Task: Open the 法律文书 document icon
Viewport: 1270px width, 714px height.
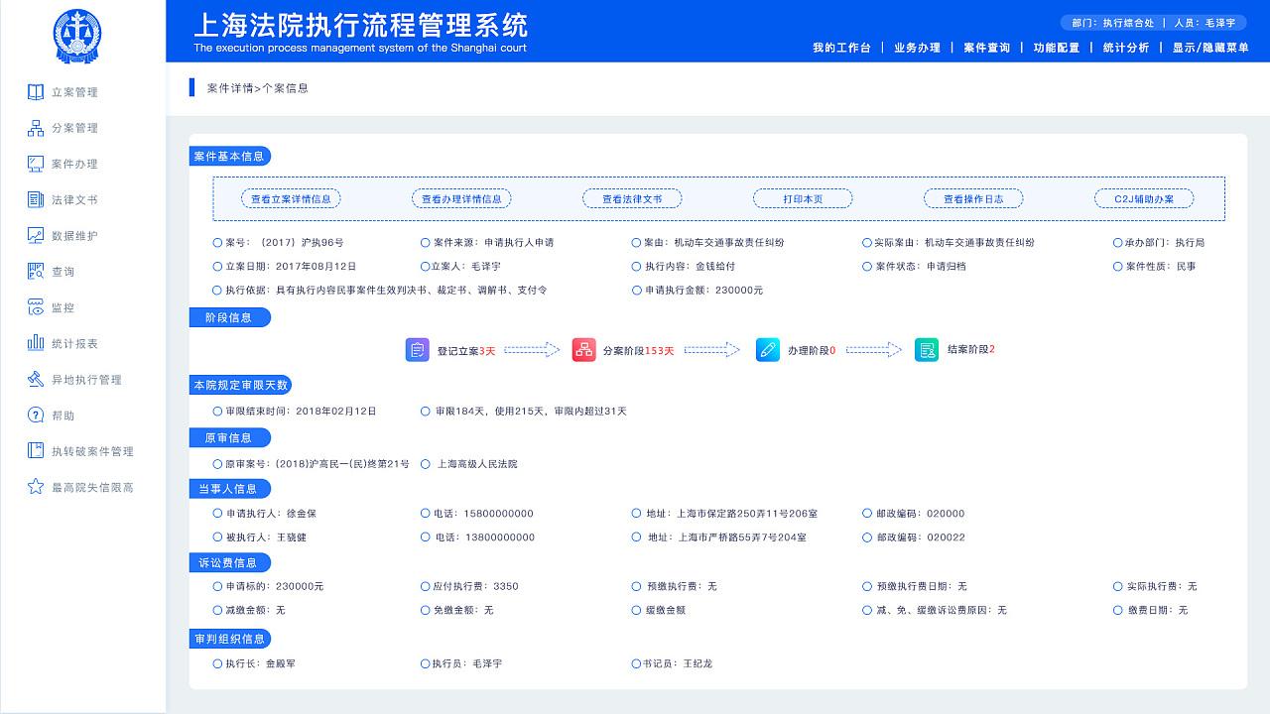Action: point(36,200)
